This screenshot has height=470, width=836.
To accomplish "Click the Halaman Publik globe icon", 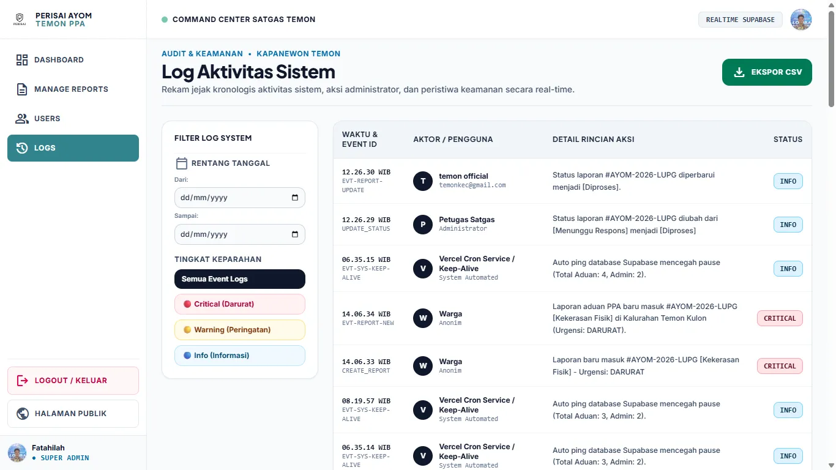I will (x=23, y=414).
